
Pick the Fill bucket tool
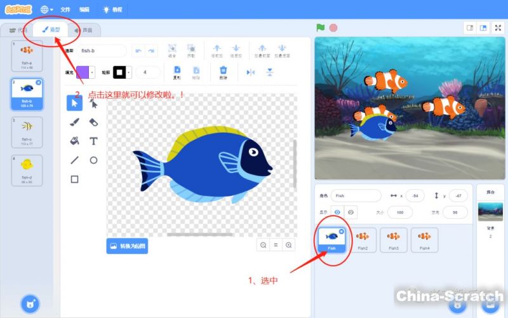coord(74,141)
